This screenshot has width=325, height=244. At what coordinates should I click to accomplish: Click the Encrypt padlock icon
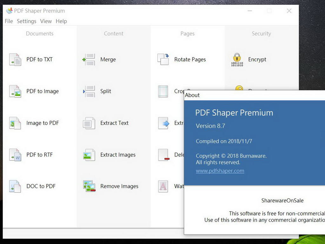coord(237,60)
